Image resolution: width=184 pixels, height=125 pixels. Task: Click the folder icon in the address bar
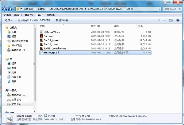pyautogui.click(x=17, y=9)
